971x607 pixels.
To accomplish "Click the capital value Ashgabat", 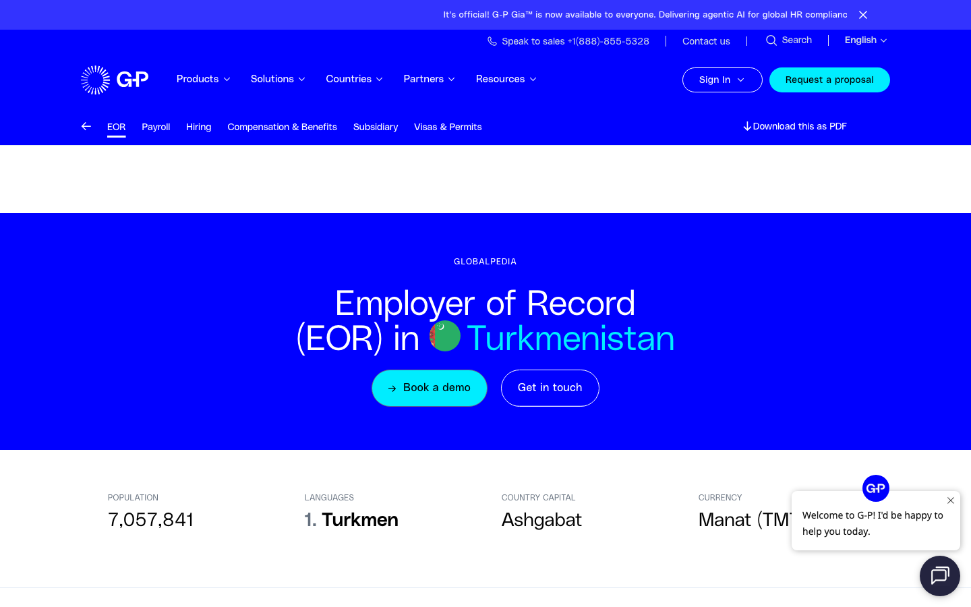I will [541, 520].
